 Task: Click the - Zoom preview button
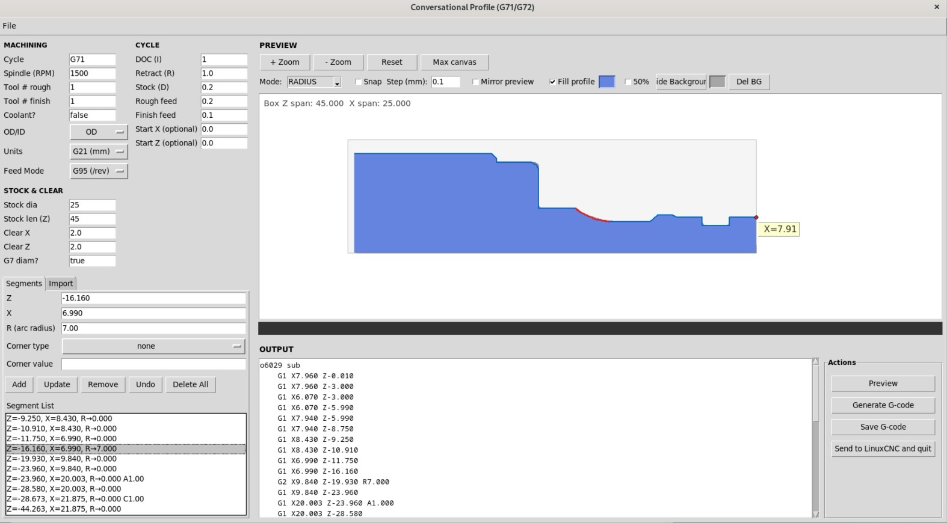[x=338, y=62]
